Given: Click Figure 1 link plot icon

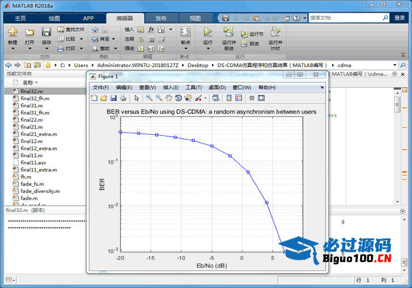Looking at the screenshot, I should pos(216,98).
